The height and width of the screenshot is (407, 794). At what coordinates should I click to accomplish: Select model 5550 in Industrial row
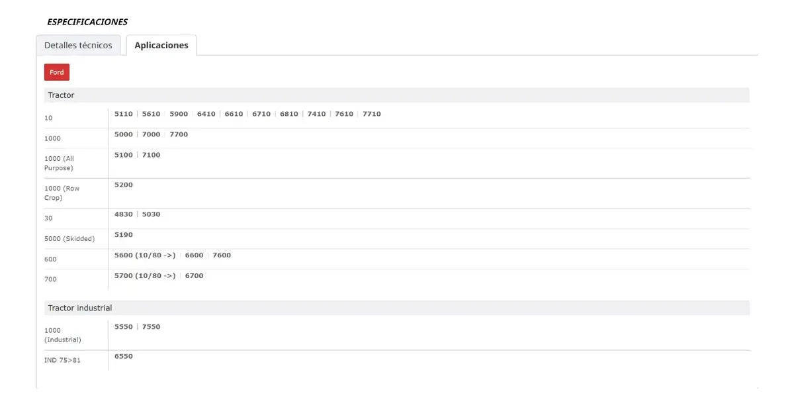[x=124, y=327]
